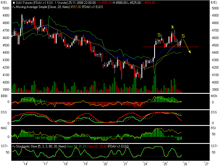Click the '25 date label on time axis
This screenshot has width=221, height=166.
165,164
